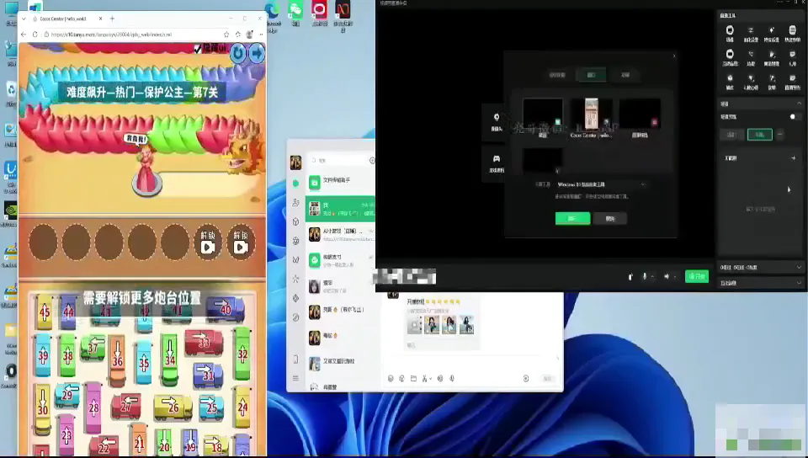Tap the yellow car numbered 45
Viewport: 808px width, 458px height.
(x=45, y=312)
